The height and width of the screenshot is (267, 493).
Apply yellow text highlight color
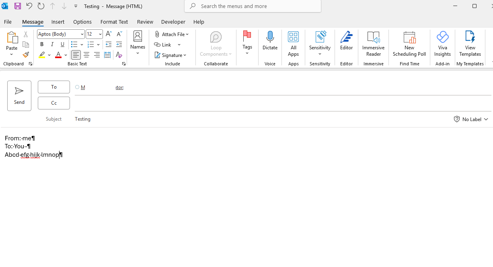click(42, 55)
